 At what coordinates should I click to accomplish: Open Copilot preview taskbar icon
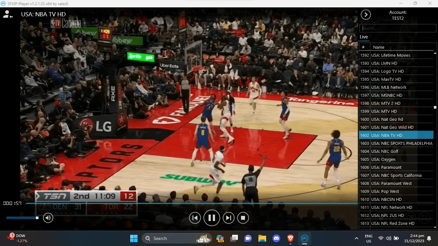[x=220, y=238]
